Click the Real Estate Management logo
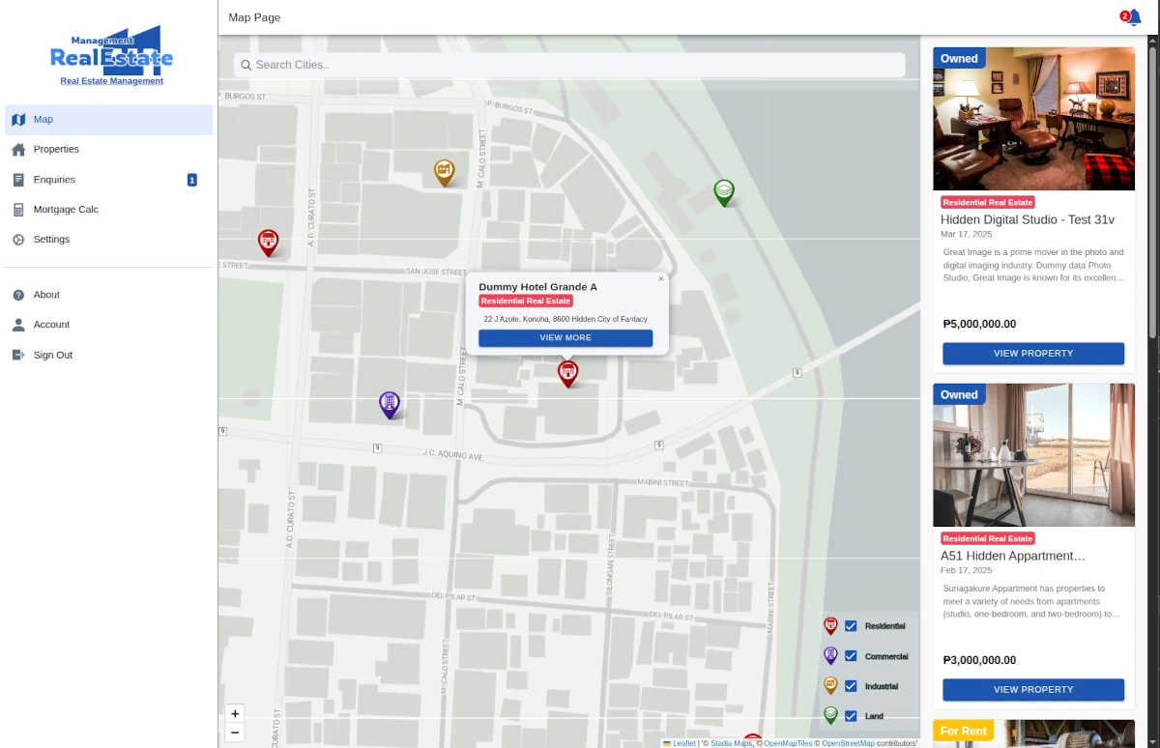 click(112, 49)
